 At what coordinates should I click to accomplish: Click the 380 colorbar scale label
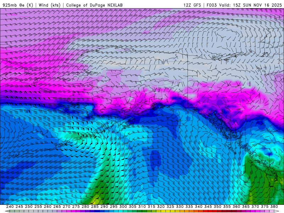[x=274, y=207]
